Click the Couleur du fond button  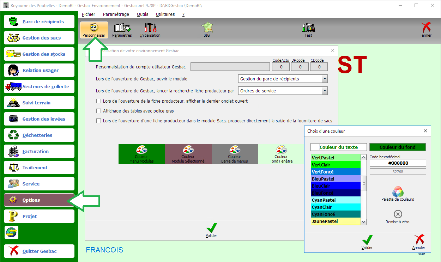coord(397,147)
